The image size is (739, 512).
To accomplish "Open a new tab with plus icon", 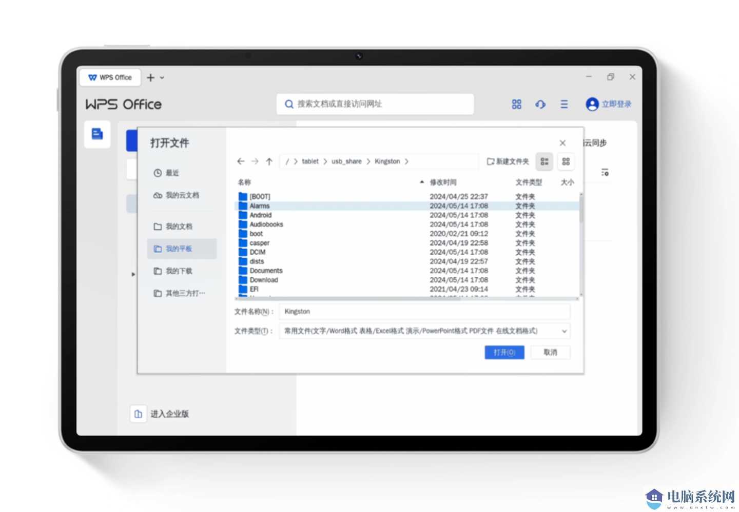I will 150,77.
